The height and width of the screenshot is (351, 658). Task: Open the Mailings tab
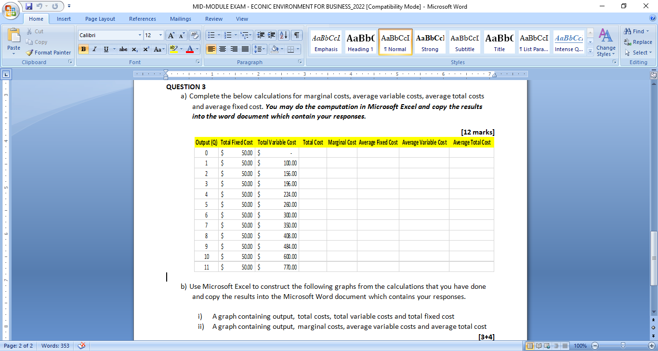(x=180, y=19)
